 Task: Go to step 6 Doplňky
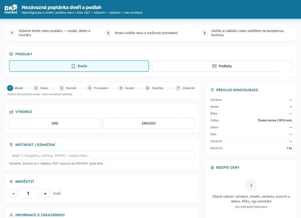point(154,88)
